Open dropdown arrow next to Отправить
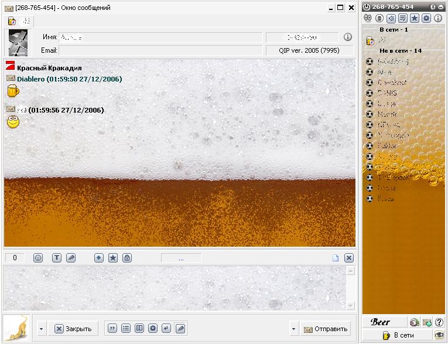 pyautogui.click(x=293, y=329)
